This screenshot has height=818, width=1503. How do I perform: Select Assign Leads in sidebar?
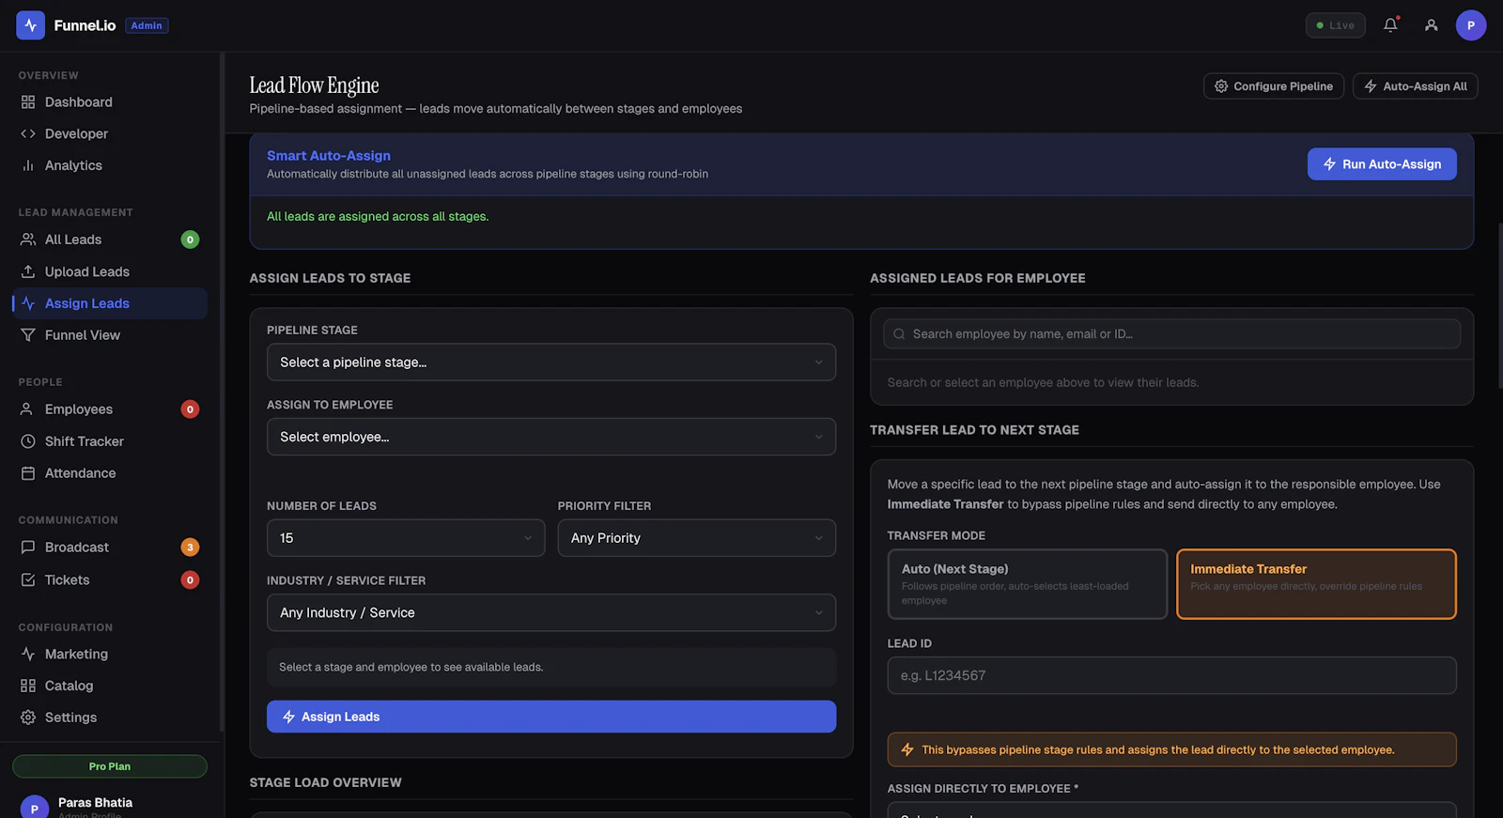tap(110, 303)
